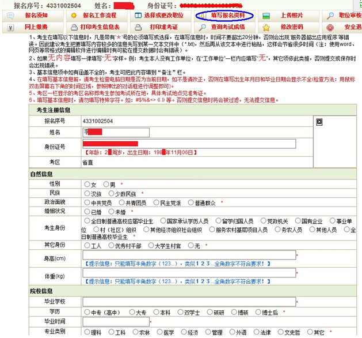This screenshot has height=338, width=362.
Task: Select 普通群众 radio option
Action: click(190, 202)
